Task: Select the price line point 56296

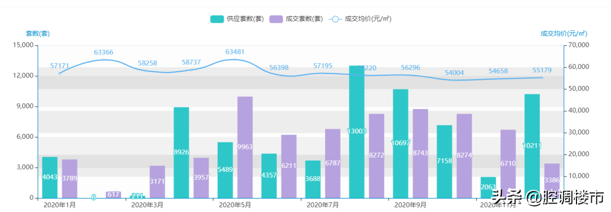Action: pos(410,75)
